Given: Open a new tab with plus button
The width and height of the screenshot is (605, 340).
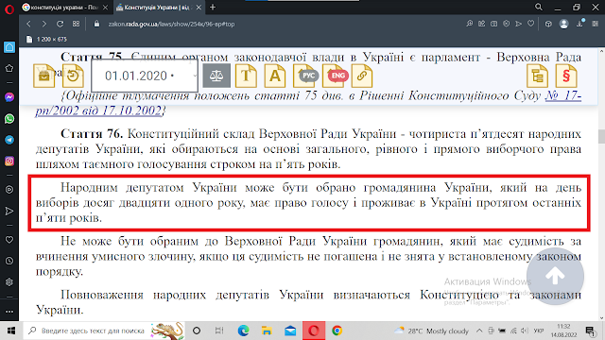Looking at the screenshot, I should tap(213, 8).
